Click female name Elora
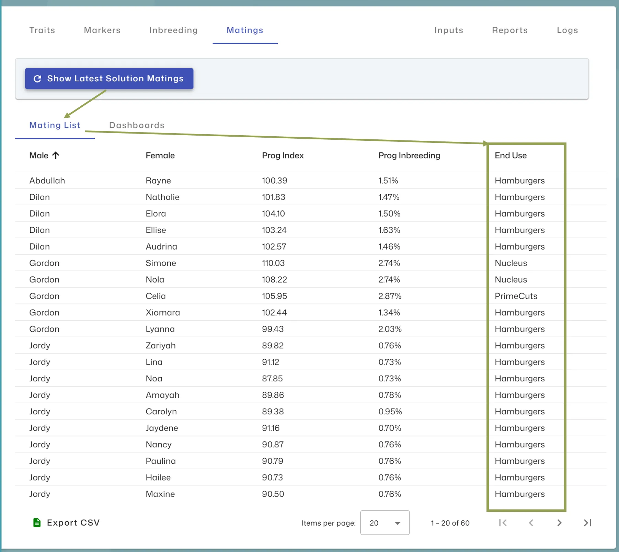The width and height of the screenshot is (619, 552). [156, 214]
